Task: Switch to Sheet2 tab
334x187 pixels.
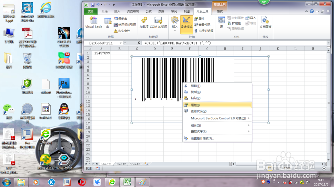Action: [x=121, y=164]
